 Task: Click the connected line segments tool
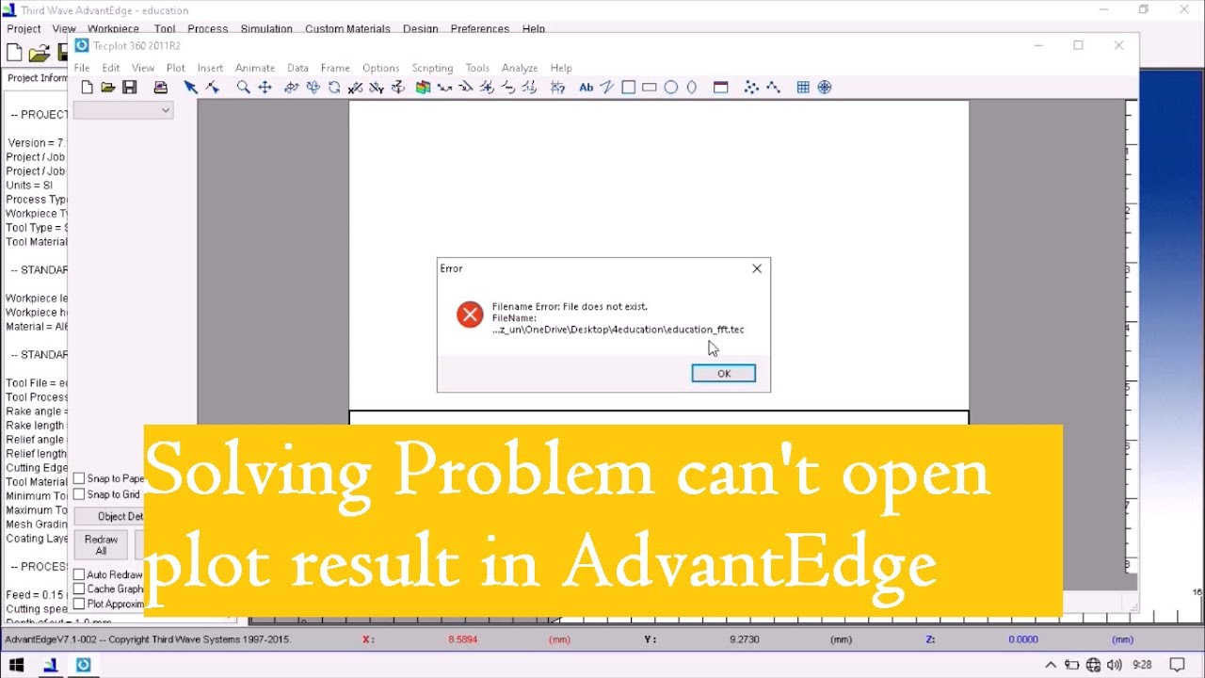click(x=773, y=88)
